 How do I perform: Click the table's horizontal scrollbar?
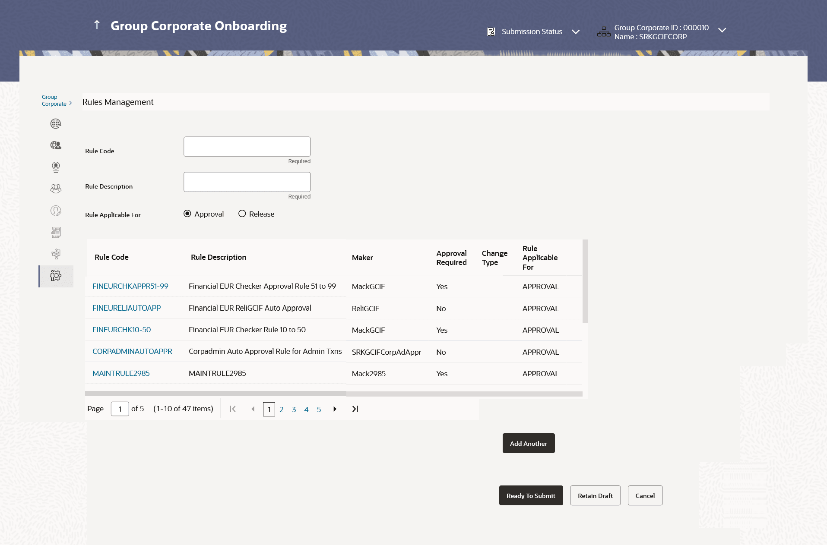tap(215, 394)
